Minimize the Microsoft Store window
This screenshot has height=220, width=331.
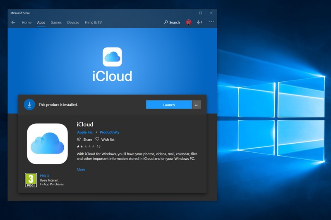tap(189, 13)
